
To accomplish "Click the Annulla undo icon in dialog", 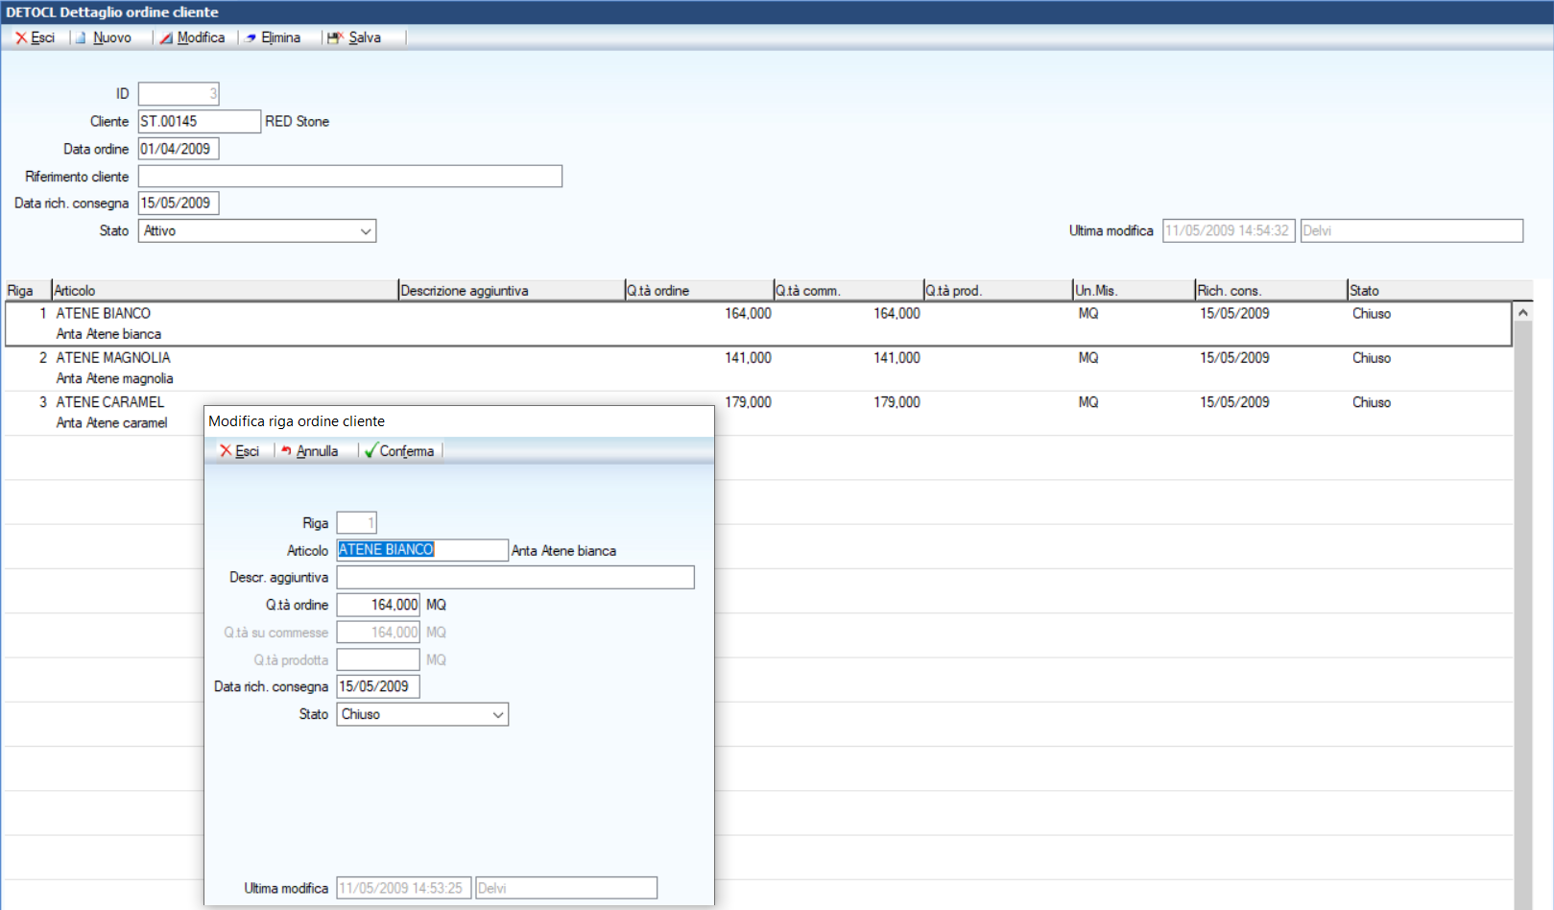I will point(286,451).
